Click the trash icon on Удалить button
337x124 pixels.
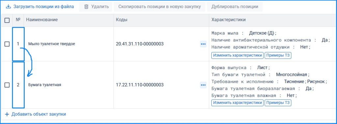tap(86, 7)
